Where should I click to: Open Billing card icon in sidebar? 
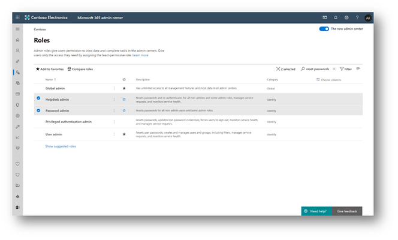click(x=17, y=94)
